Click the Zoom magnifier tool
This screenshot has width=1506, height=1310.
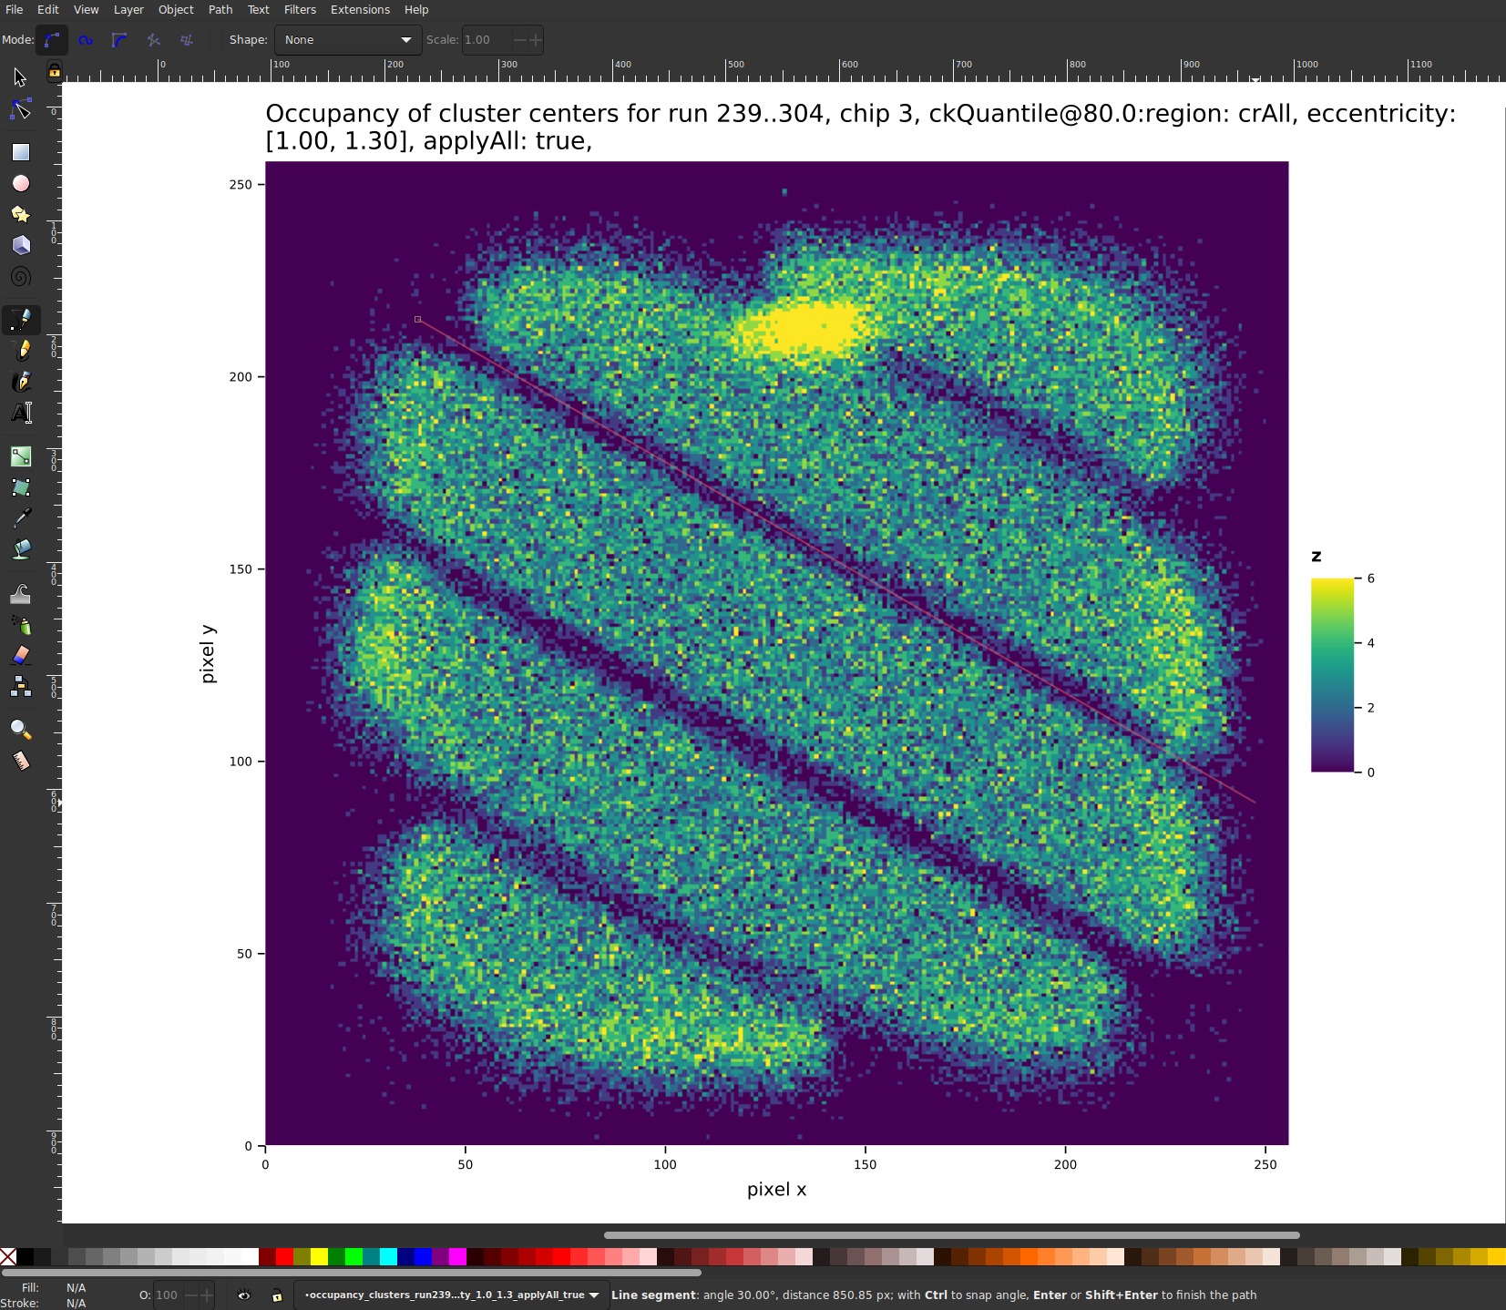(20, 730)
